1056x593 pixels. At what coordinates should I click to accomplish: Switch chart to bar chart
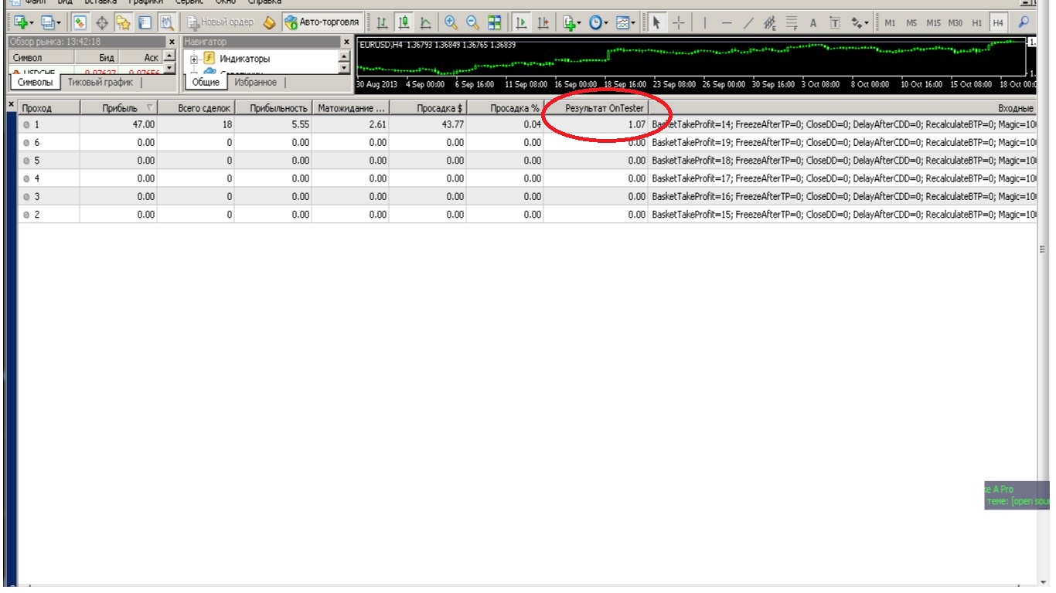[382, 22]
